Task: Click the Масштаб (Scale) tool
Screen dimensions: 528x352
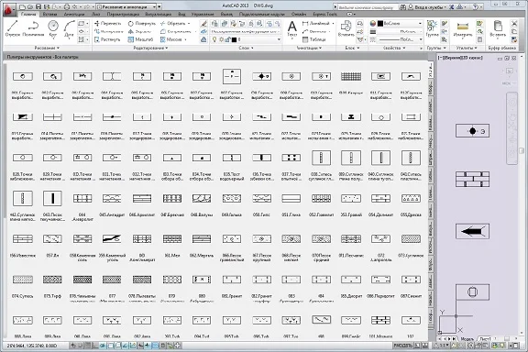Action: [140, 39]
